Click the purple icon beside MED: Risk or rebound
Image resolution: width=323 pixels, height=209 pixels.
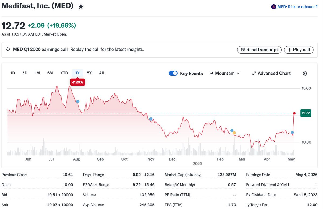(273, 7)
